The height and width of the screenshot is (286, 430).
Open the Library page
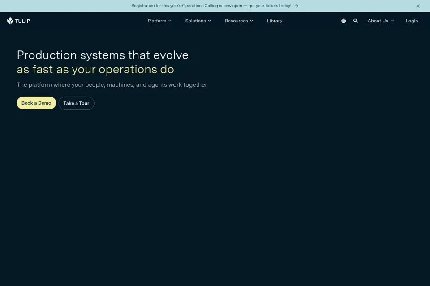275,21
